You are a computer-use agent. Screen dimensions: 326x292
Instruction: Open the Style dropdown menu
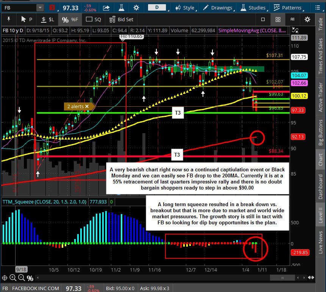point(185,8)
